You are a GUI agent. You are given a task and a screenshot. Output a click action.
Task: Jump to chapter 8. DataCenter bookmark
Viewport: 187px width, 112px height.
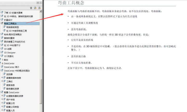point(8,64)
